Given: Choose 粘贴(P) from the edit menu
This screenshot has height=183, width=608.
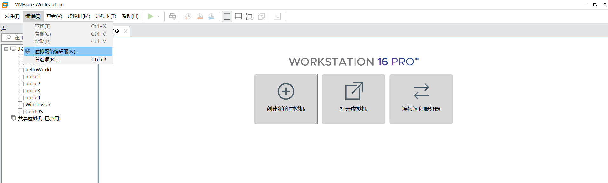Looking at the screenshot, I should coord(68,42).
